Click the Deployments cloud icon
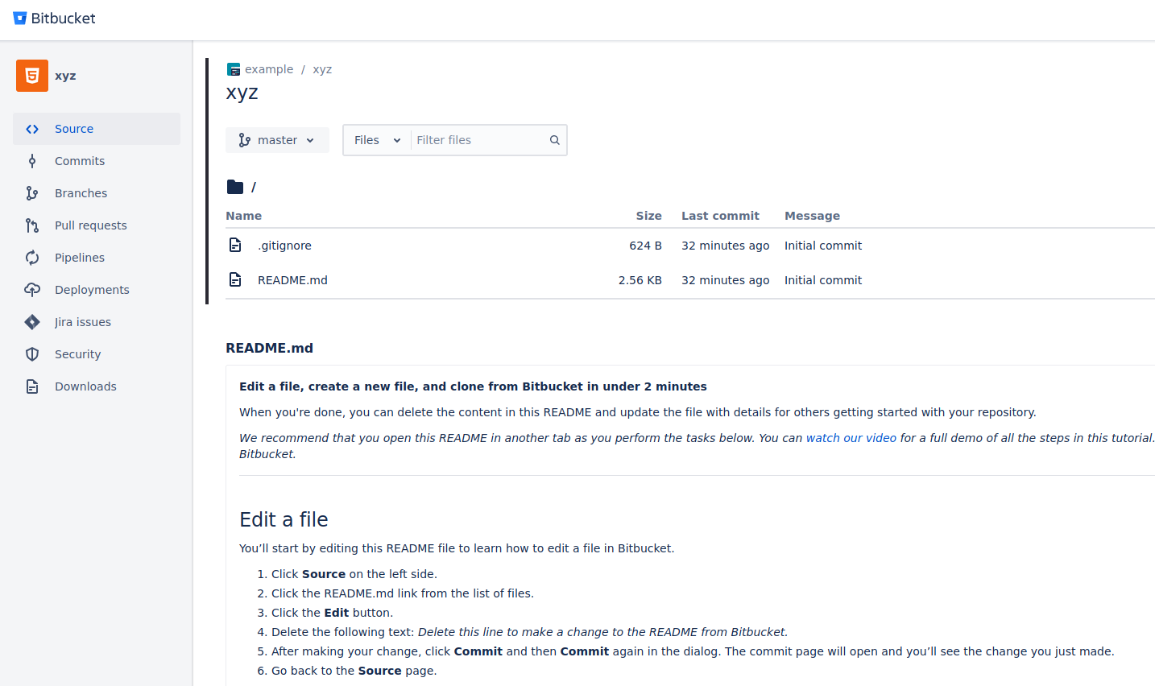This screenshot has height=686, width=1155. tap(32, 290)
